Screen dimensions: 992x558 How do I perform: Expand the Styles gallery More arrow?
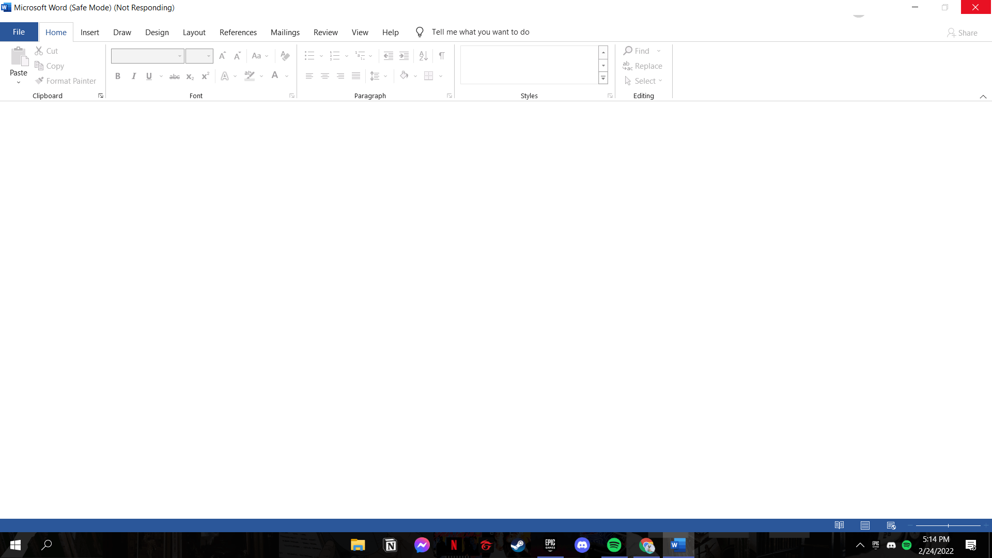coord(603,79)
